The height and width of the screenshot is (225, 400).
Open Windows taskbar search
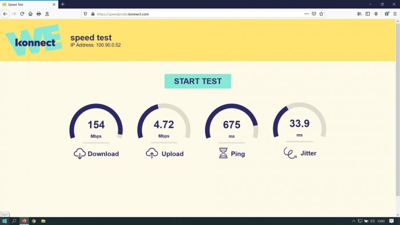point(14,221)
